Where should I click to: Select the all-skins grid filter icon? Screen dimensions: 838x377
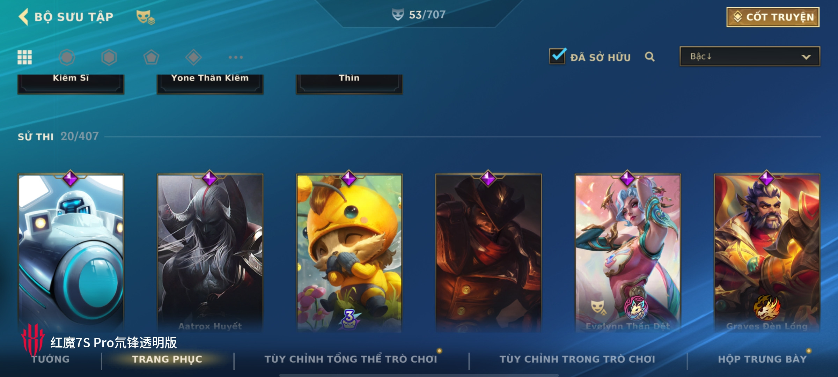point(25,57)
